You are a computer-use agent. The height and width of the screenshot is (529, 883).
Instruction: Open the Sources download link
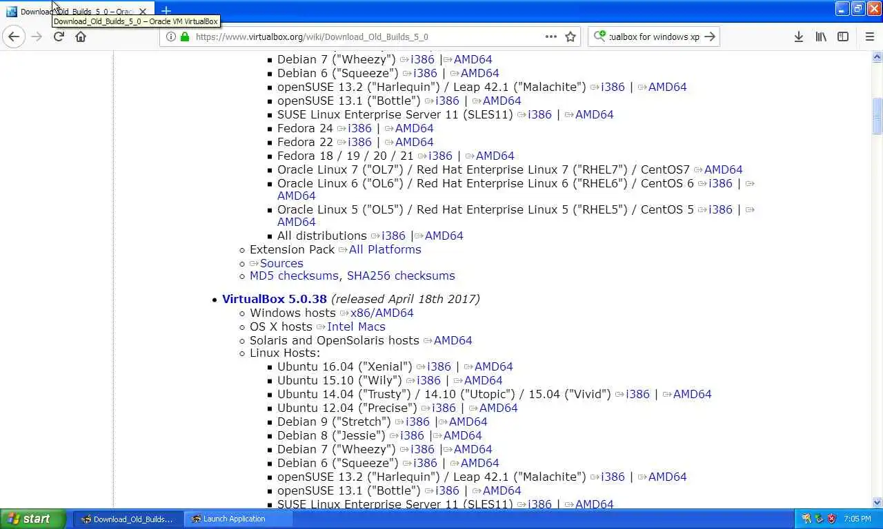pos(281,263)
